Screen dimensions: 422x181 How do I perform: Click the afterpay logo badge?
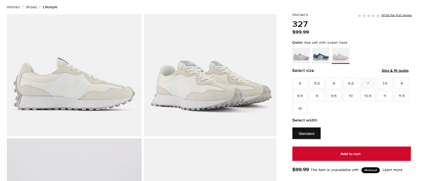pos(370,170)
